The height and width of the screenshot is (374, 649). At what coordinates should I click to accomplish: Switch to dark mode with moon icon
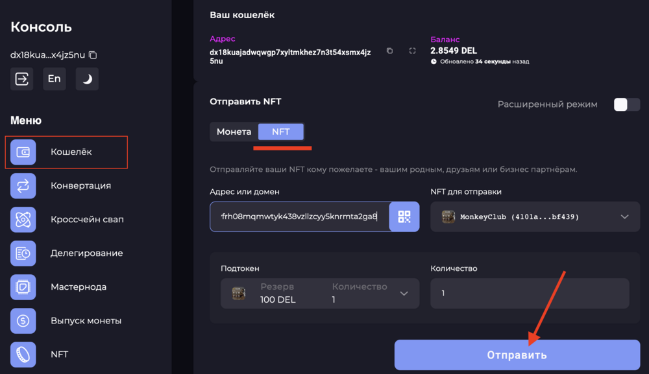pos(87,78)
